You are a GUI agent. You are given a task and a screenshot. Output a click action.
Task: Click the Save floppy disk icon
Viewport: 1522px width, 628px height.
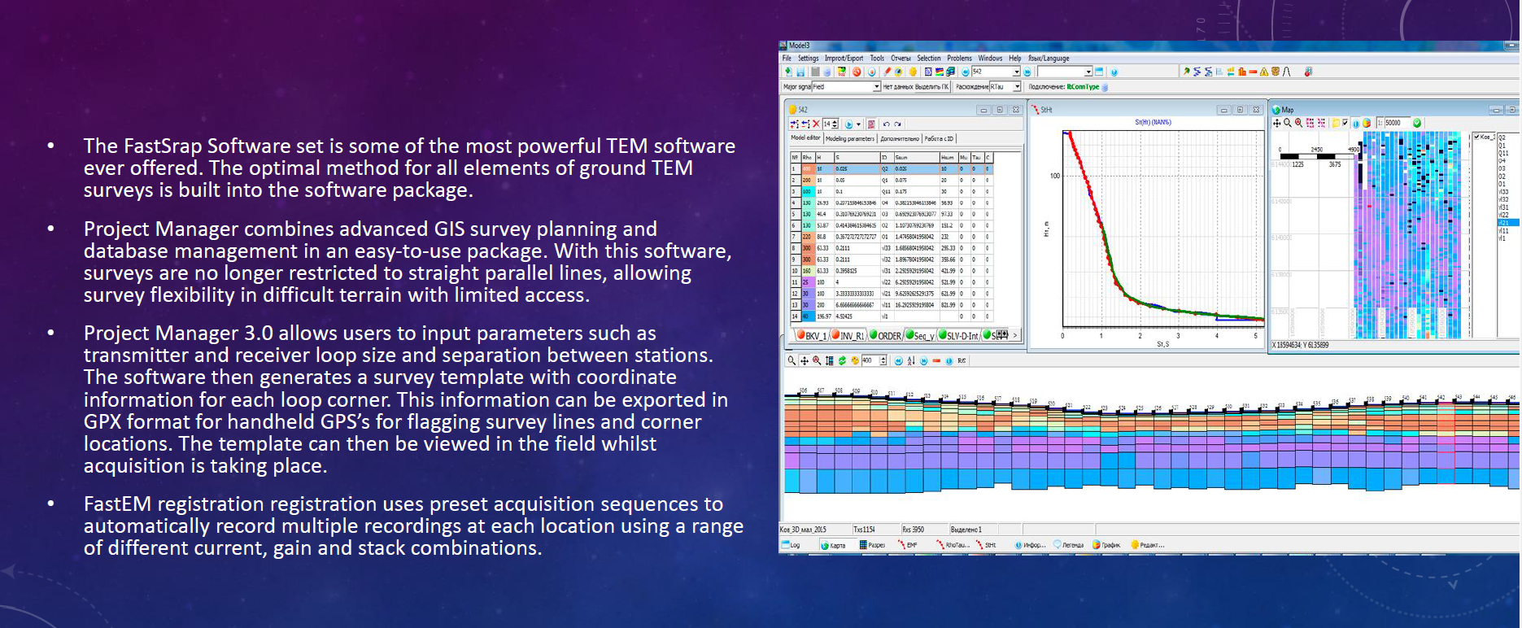tap(800, 72)
